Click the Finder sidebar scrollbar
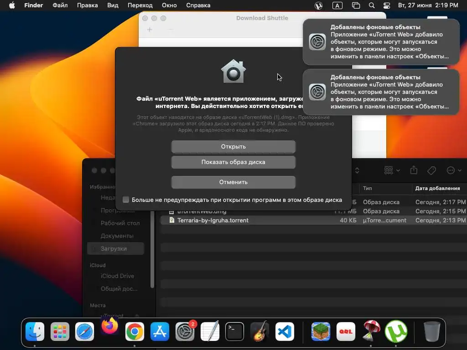 click(x=152, y=249)
